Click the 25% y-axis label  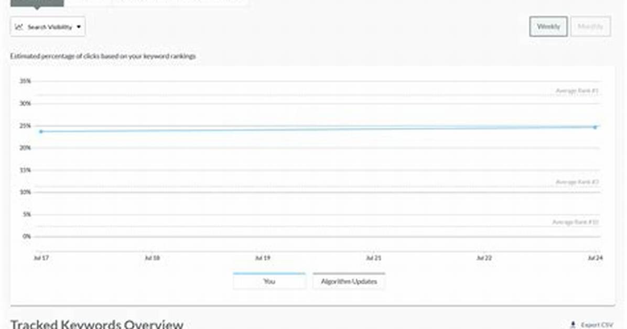(x=25, y=126)
